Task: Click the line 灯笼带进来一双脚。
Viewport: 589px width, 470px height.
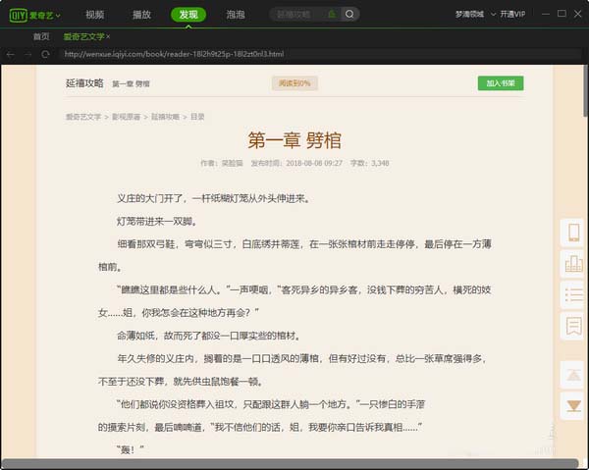Action: (157, 221)
